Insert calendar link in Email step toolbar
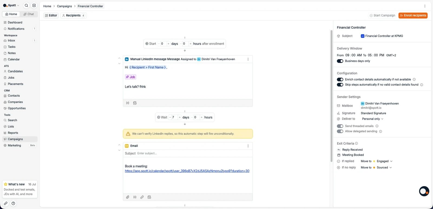Image resolution: width=433 pixels, height=209 pixels. pyautogui.click(x=149, y=197)
